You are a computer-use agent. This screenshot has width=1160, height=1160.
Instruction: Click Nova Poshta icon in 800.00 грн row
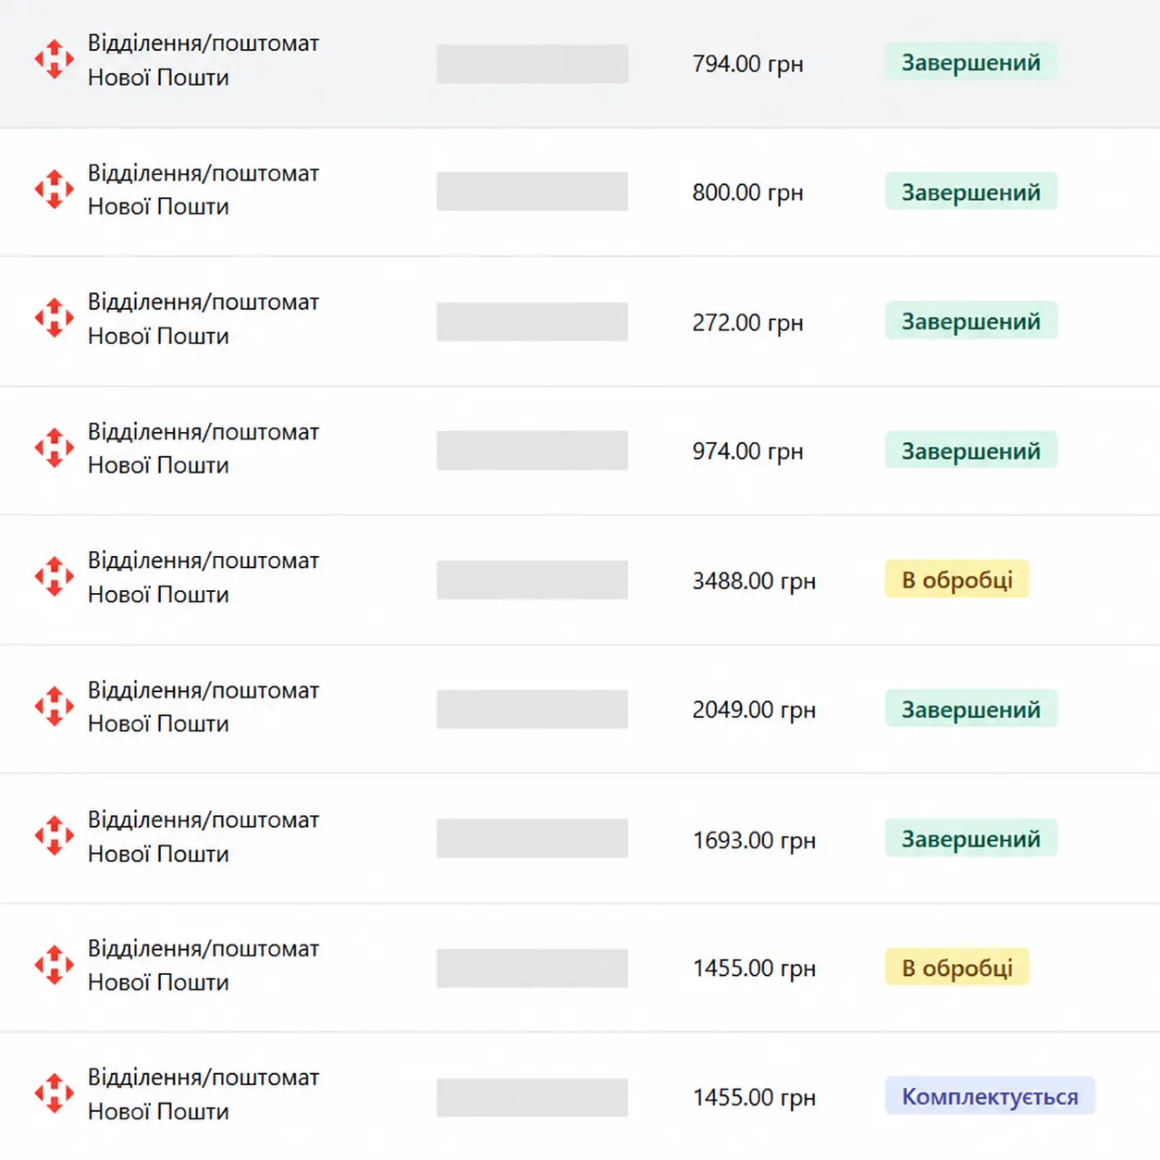[55, 190]
